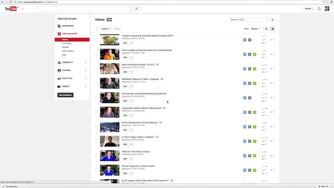The image size is (334, 188).
Task: Open Edit dropdown arrow for marijuana video
Action: pyautogui.click(x=132, y=43)
